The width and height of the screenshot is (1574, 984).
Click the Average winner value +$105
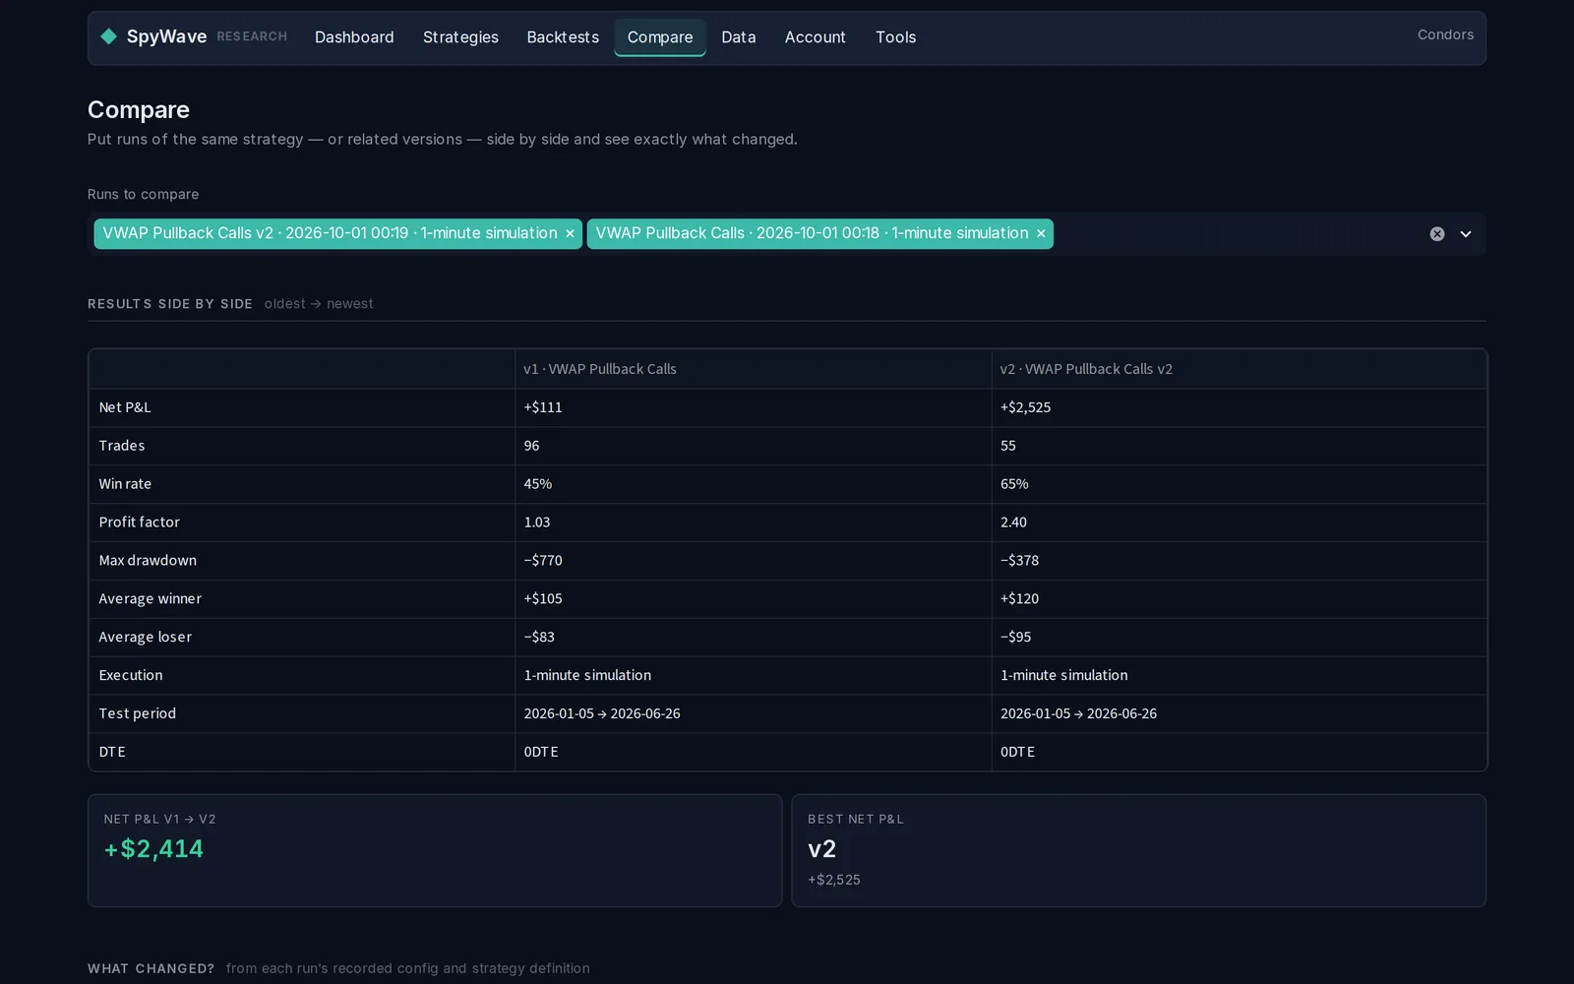(x=543, y=599)
